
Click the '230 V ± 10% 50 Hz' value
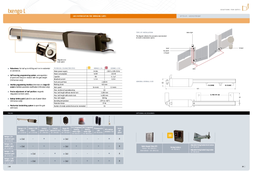(x=113, y=71)
